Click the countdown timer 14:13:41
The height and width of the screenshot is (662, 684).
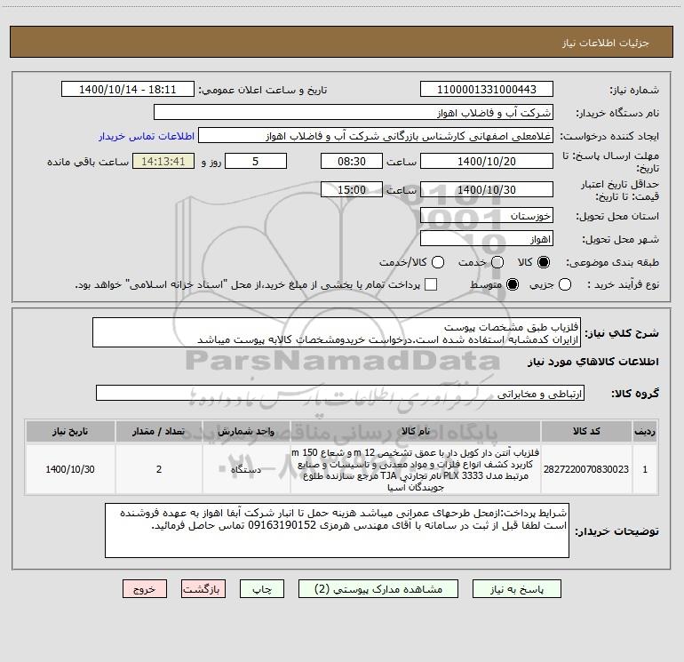click(x=163, y=161)
